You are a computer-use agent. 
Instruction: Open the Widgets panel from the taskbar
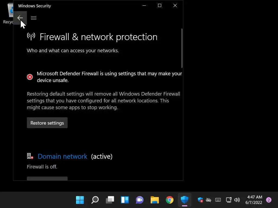[x=125, y=200]
